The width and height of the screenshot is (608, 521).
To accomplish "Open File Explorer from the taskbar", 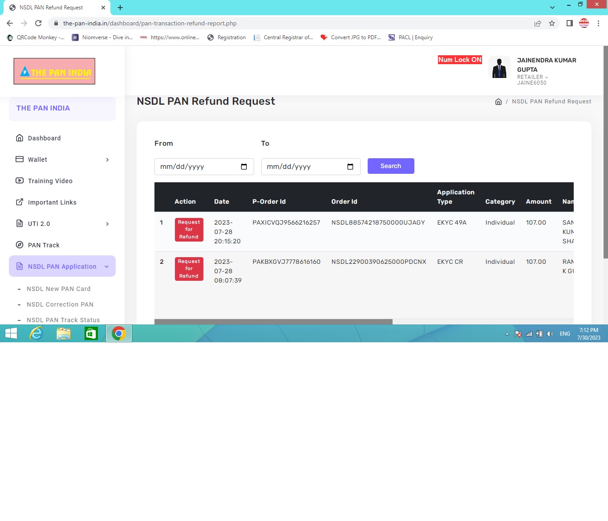I will coord(64,333).
